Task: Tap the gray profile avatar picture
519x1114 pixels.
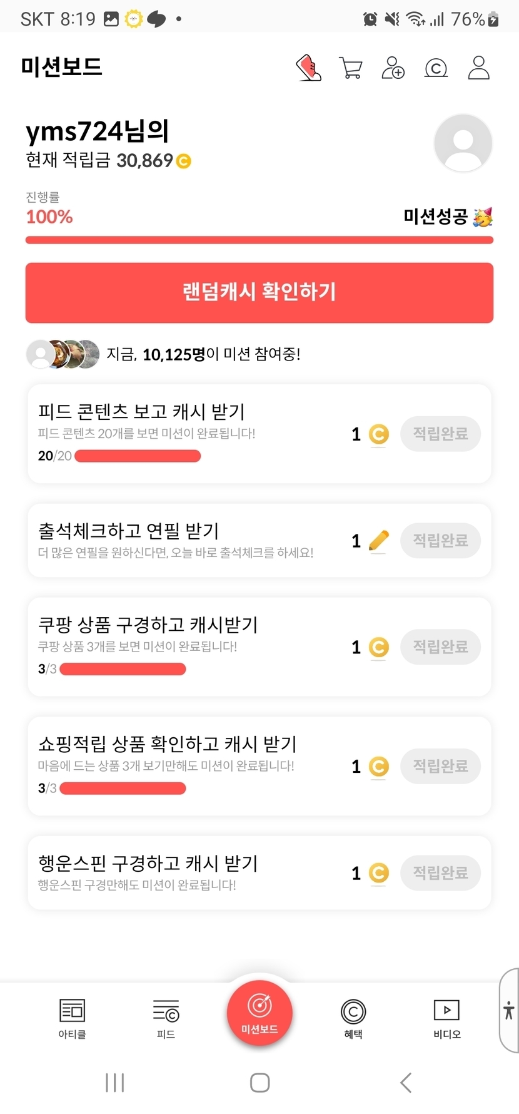Action: coord(463,143)
